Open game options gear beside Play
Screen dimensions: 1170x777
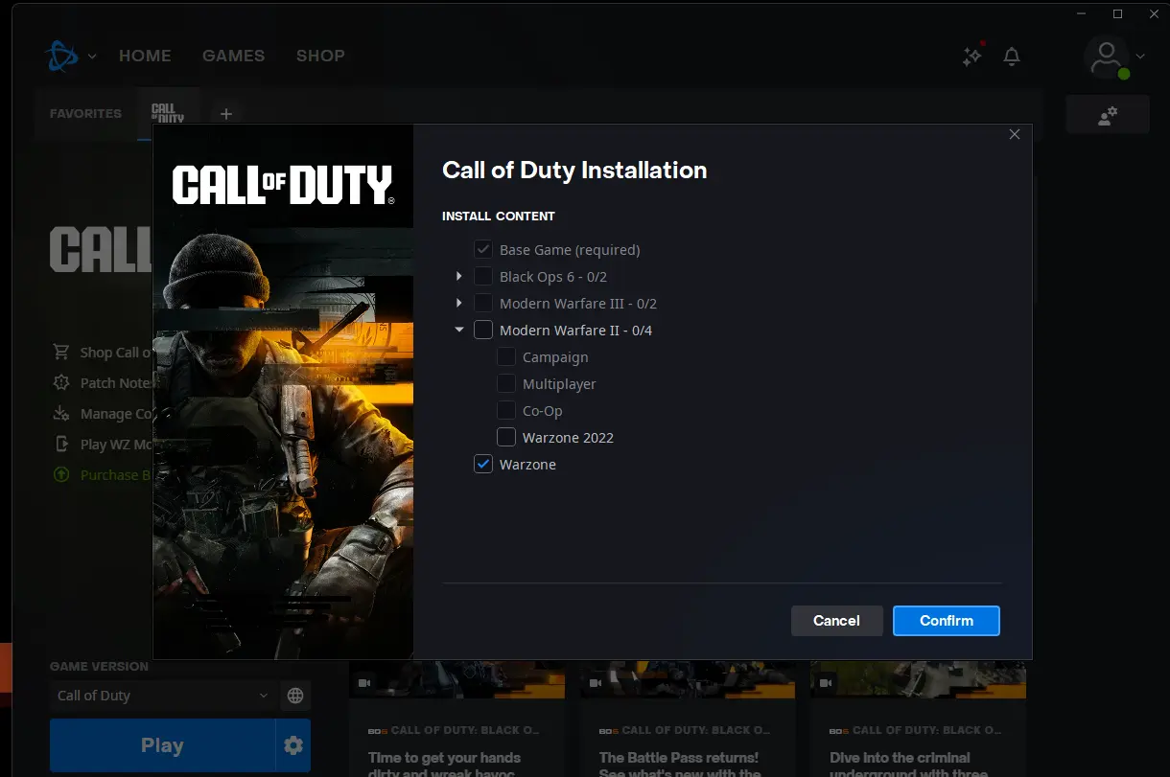[x=293, y=745]
